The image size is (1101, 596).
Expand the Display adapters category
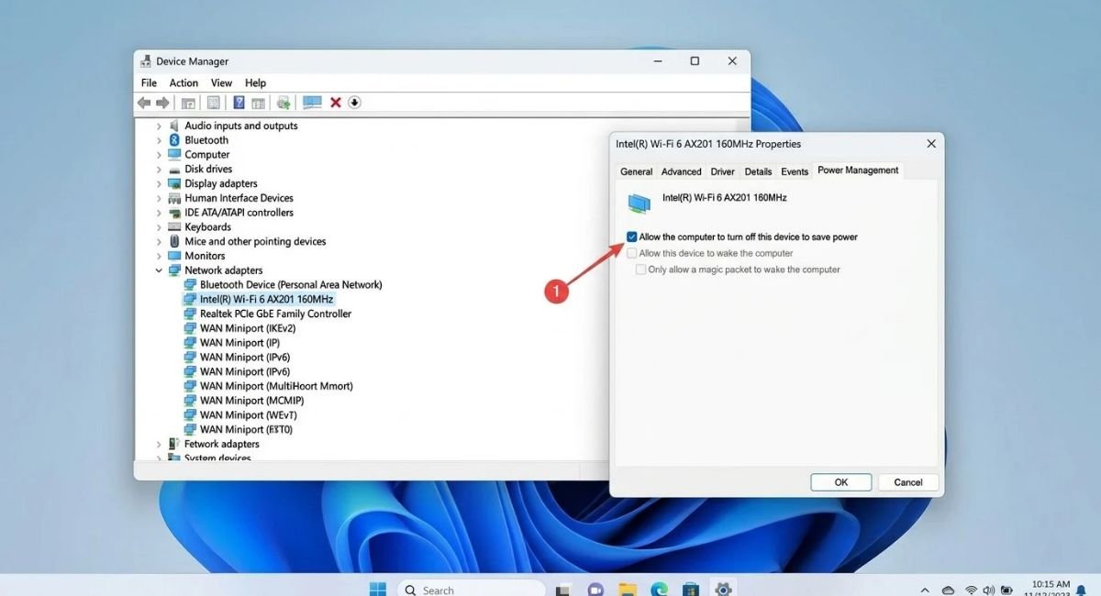point(159,183)
